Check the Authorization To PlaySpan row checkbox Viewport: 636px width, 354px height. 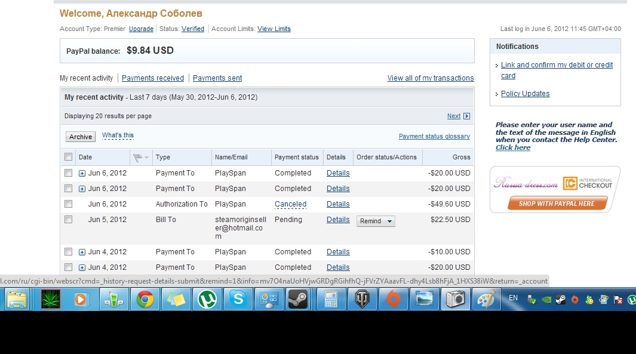68,204
